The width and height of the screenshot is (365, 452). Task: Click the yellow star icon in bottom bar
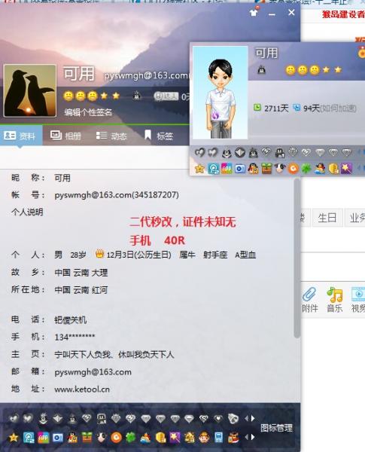(x=14, y=438)
